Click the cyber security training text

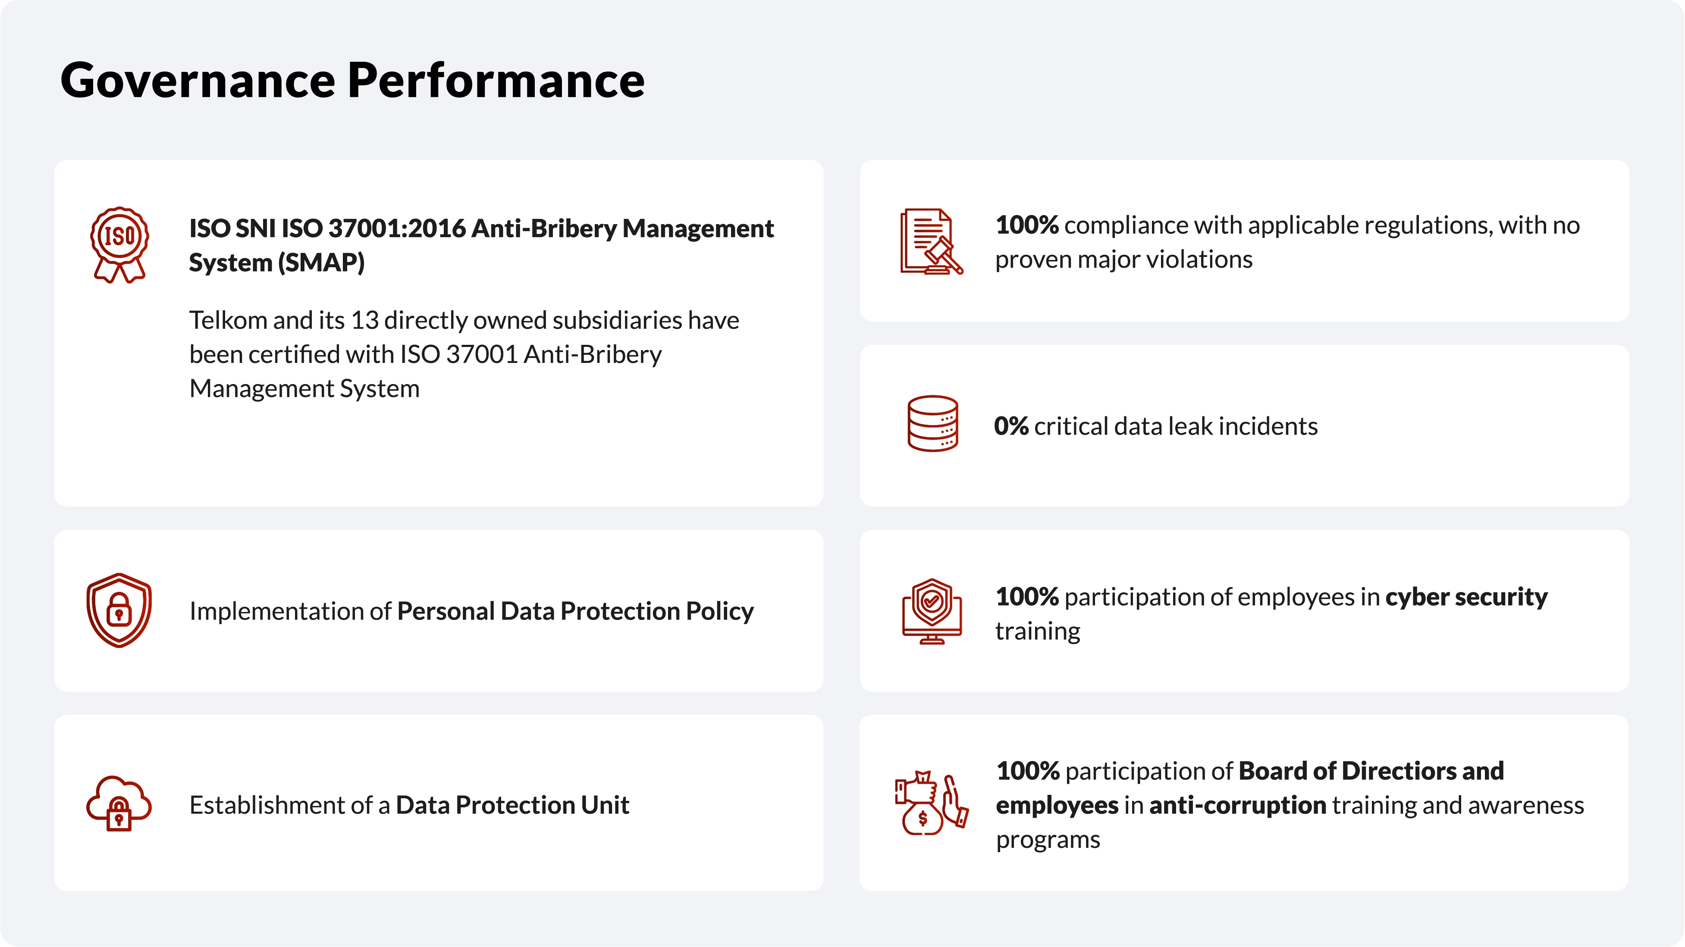tap(1271, 614)
